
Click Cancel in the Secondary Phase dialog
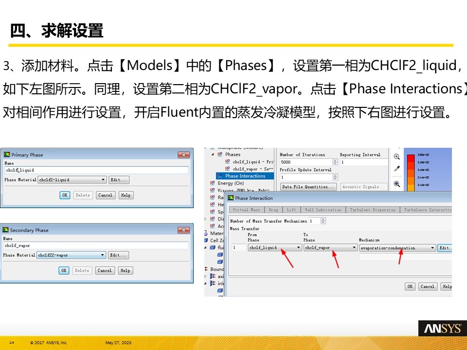105,271
